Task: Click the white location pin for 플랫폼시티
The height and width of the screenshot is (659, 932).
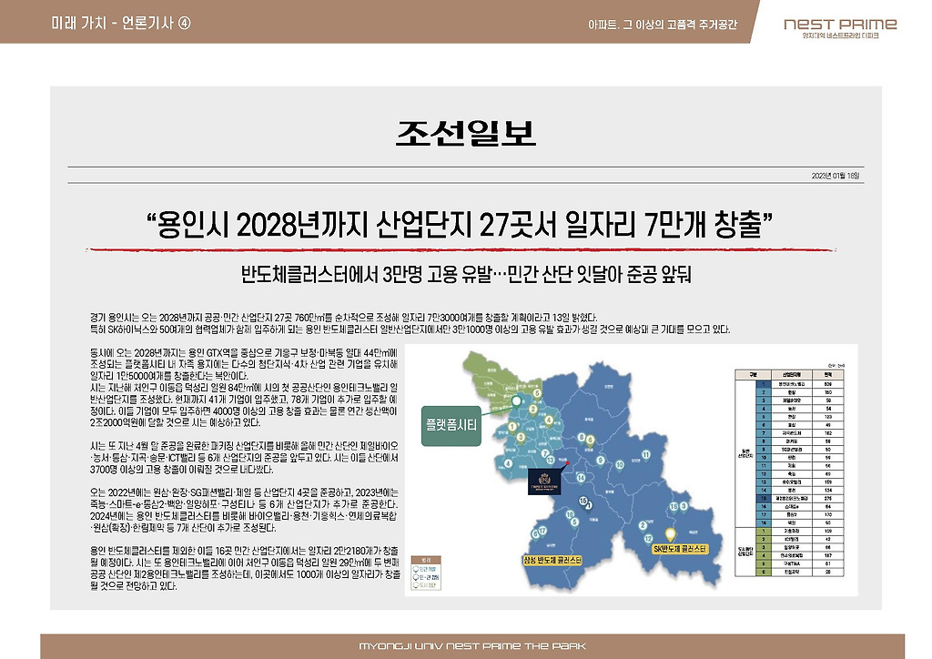Action: pos(516,402)
